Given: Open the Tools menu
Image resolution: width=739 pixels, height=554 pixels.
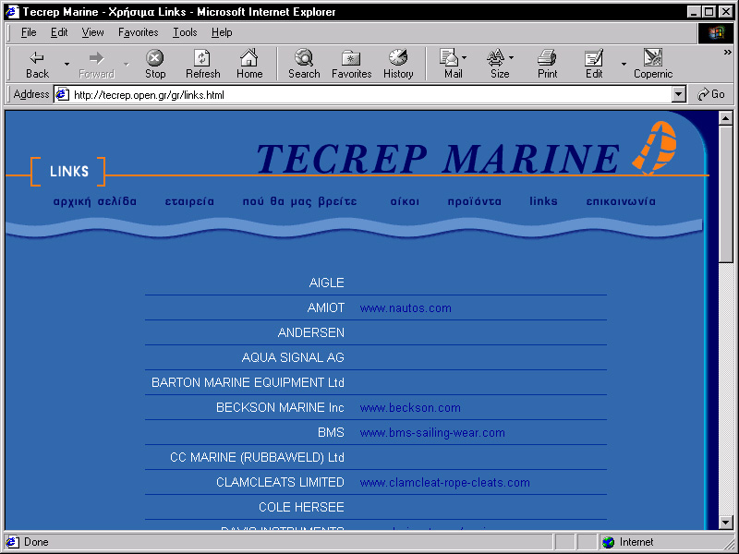Looking at the screenshot, I should tap(185, 32).
